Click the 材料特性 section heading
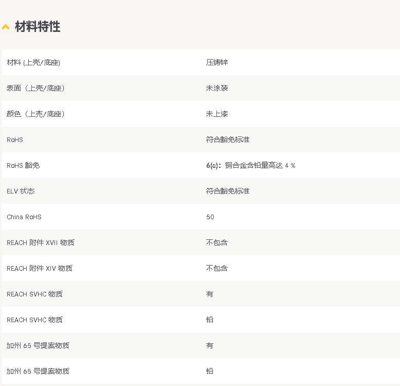Image resolution: width=400 pixels, height=386 pixels. (38, 27)
